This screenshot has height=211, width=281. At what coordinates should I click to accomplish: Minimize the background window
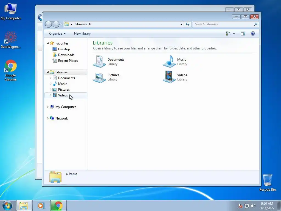click(x=229, y=10)
